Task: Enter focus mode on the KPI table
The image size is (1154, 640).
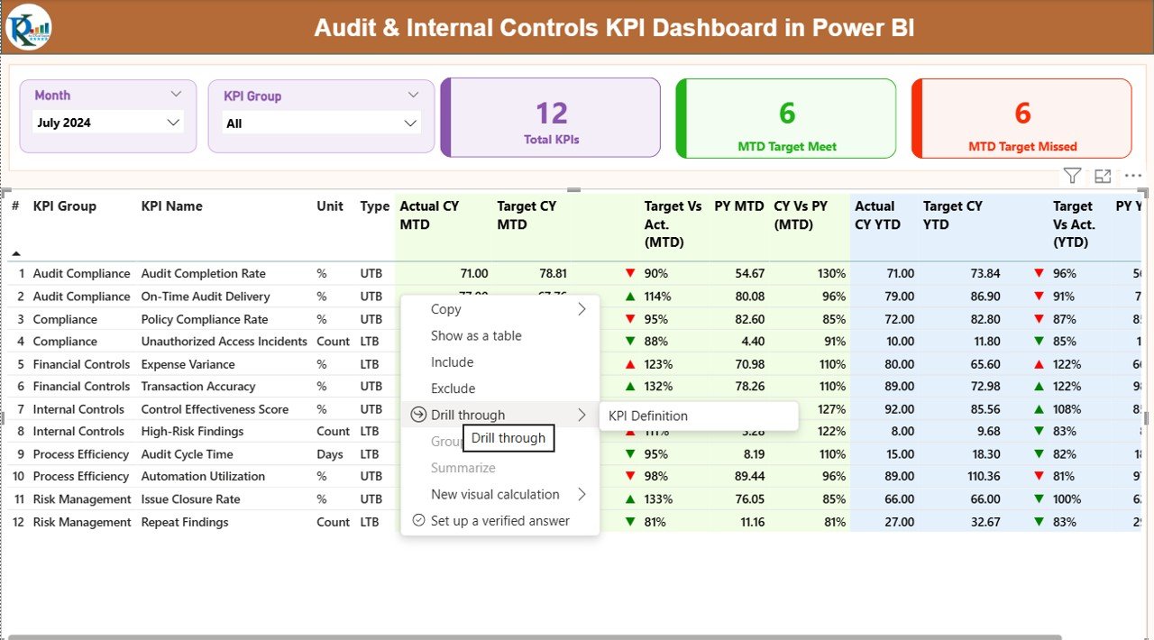Action: [1102, 176]
